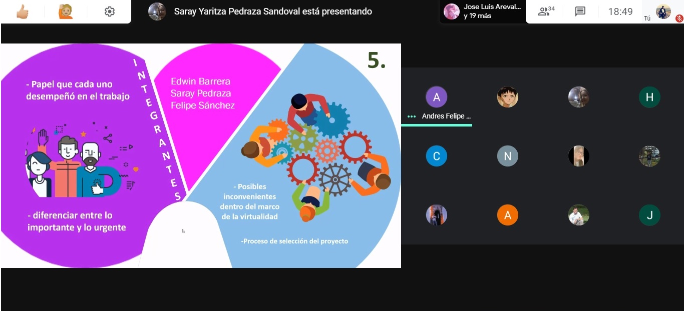Open the meeting chat panel
The image size is (684, 311).
[580, 11]
